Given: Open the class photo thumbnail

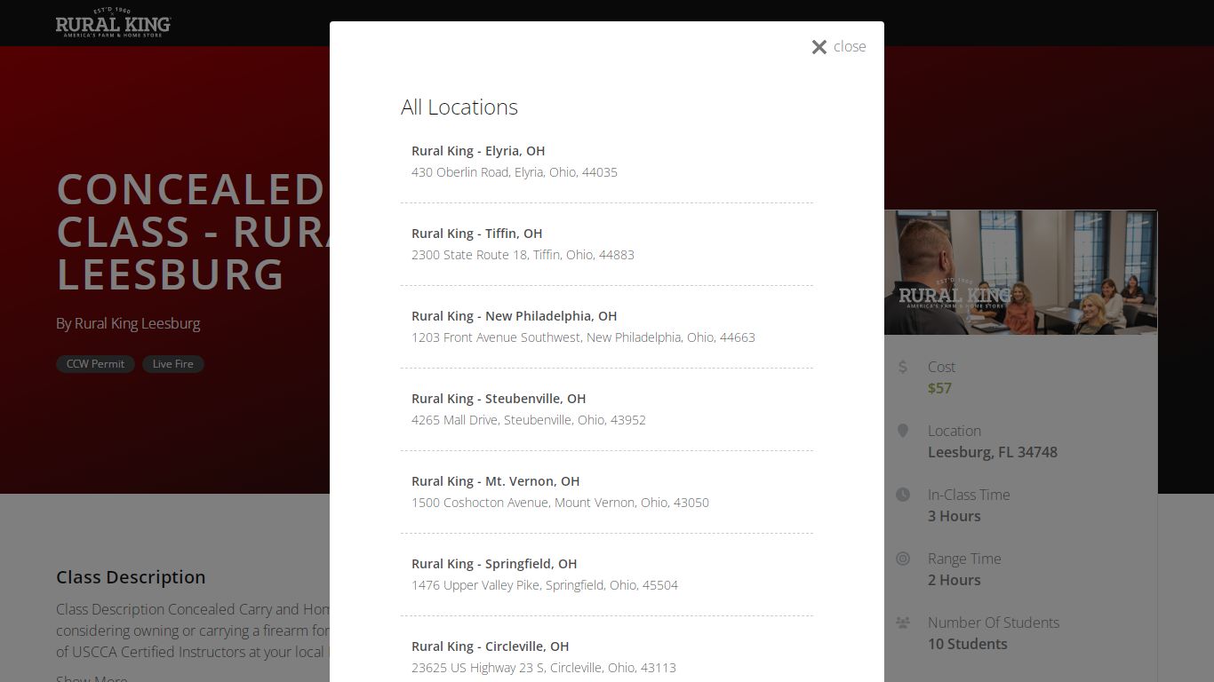Looking at the screenshot, I should [x=1020, y=273].
